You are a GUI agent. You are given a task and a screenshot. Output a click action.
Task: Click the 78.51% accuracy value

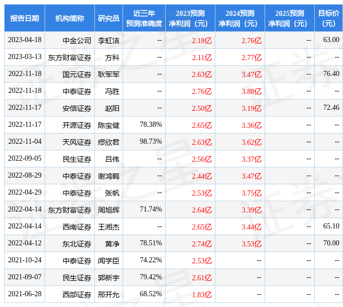coord(151,243)
